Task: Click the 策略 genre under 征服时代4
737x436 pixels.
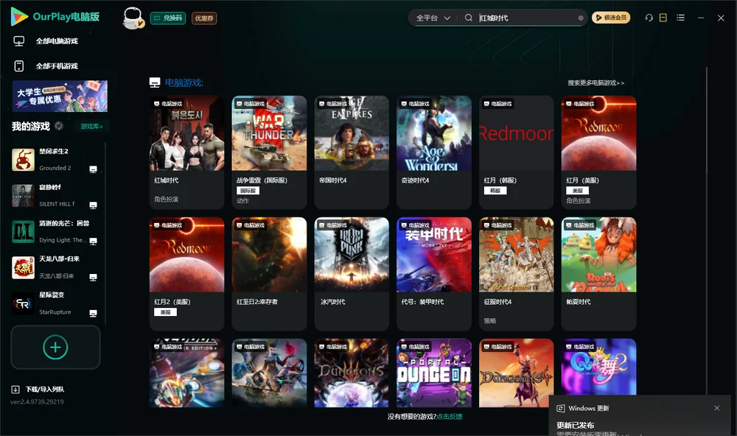Action: pyautogui.click(x=490, y=321)
